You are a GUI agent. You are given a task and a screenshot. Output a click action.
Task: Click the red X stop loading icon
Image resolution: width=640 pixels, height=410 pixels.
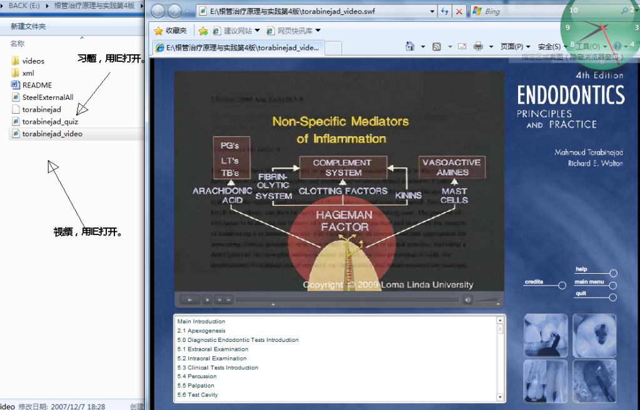pos(459,11)
